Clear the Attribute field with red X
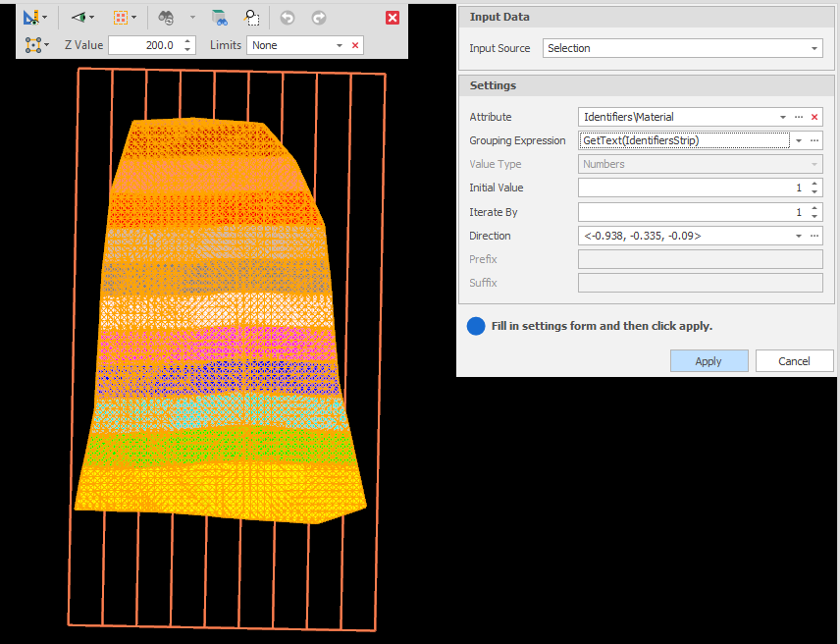Viewport: 840px width, 644px height. [x=814, y=117]
